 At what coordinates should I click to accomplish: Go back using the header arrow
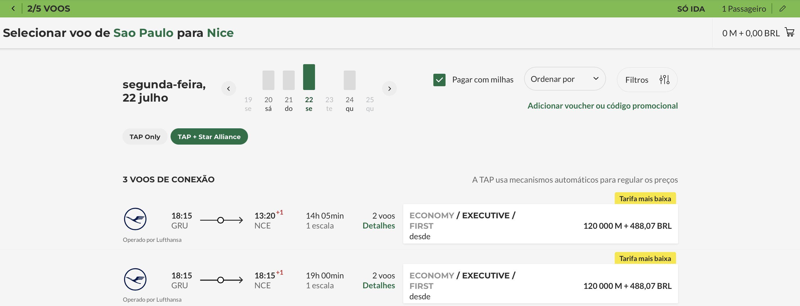click(x=13, y=9)
